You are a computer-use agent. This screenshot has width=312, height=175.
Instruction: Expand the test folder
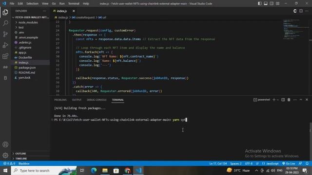point(31,27)
